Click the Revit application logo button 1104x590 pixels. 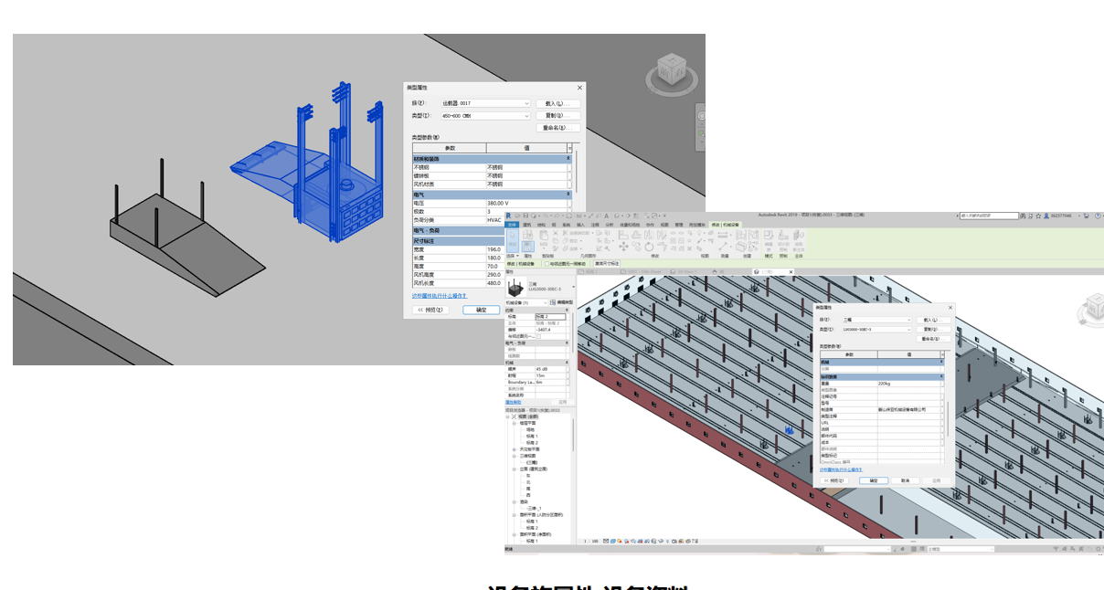[508, 216]
